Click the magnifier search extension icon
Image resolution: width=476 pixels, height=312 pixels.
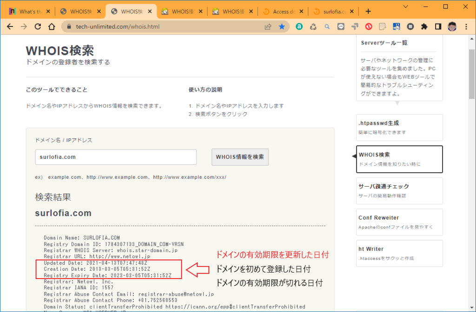327,26
